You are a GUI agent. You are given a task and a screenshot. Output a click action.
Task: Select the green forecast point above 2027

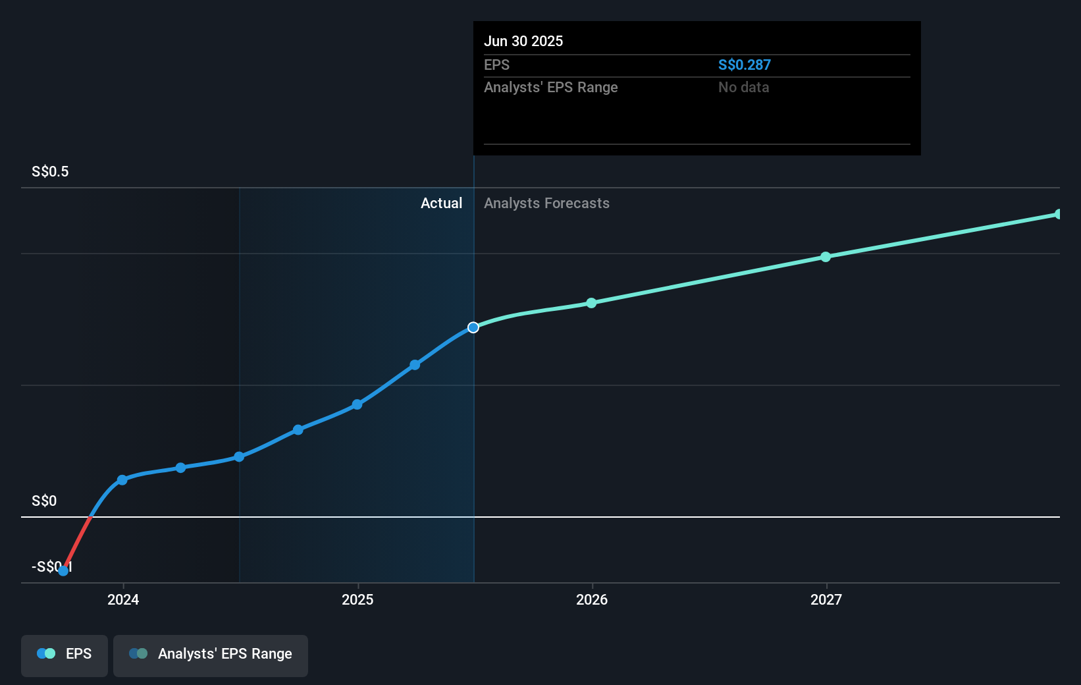point(826,257)
